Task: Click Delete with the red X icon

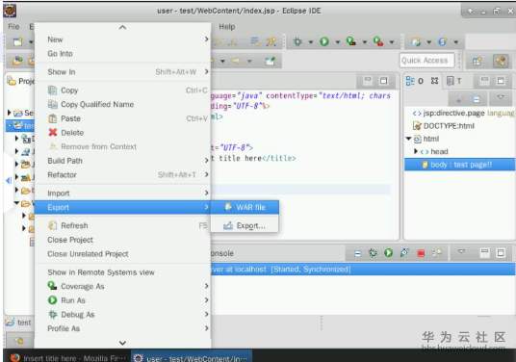Action: coord(122,133)
